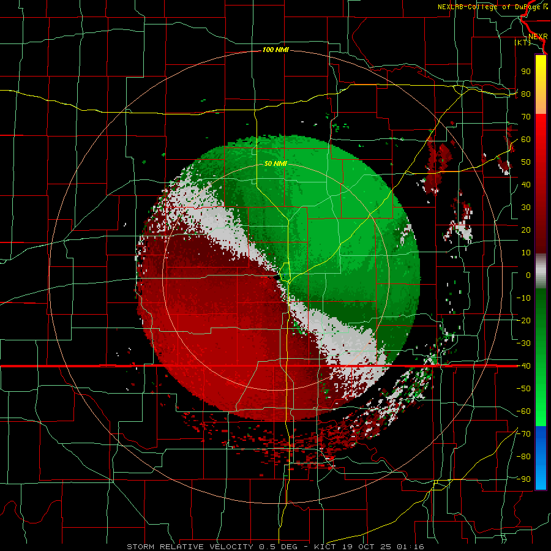Click the "-60" scale label
The height and width of the screenshot is (551, 551).
523,411
